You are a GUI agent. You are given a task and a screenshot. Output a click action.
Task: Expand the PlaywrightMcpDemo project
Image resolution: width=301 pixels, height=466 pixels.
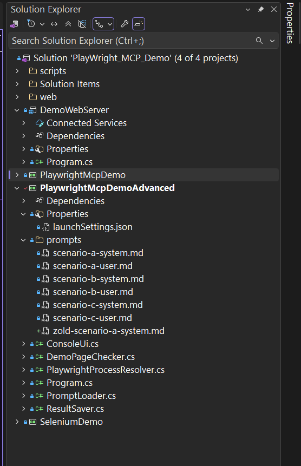[17, 175]
